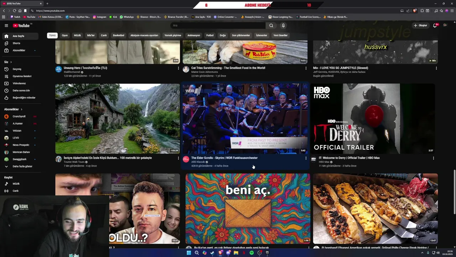Open ARD Klassik channel avatar
Image resolution: width=456 pixels, height=257 pixels.
(x=186, y=159)
